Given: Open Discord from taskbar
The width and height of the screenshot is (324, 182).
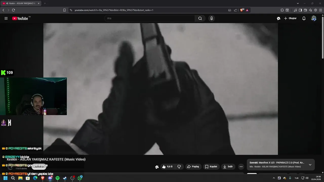Looking at the screenshot, I should coord(50,178).
